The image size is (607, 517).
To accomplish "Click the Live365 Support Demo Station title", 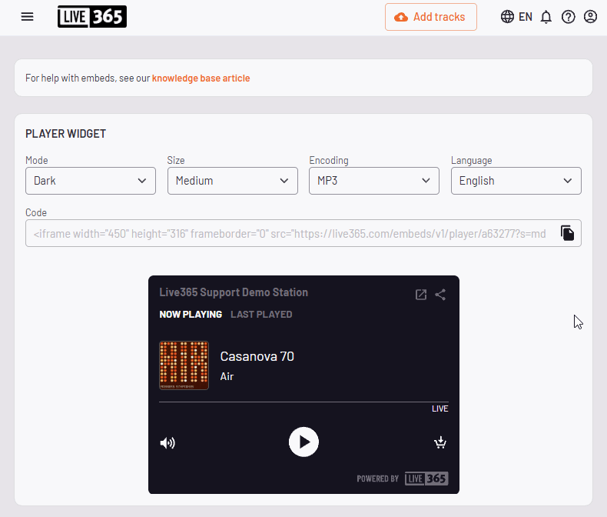I will pyautogui.click(x=234, y=292).
